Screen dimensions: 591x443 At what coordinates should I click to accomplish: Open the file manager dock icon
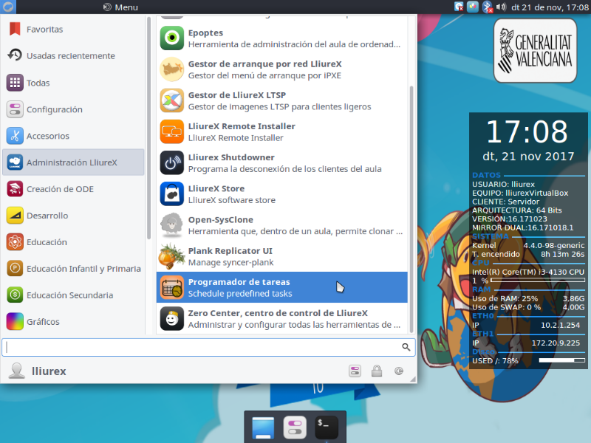(263, 427)
